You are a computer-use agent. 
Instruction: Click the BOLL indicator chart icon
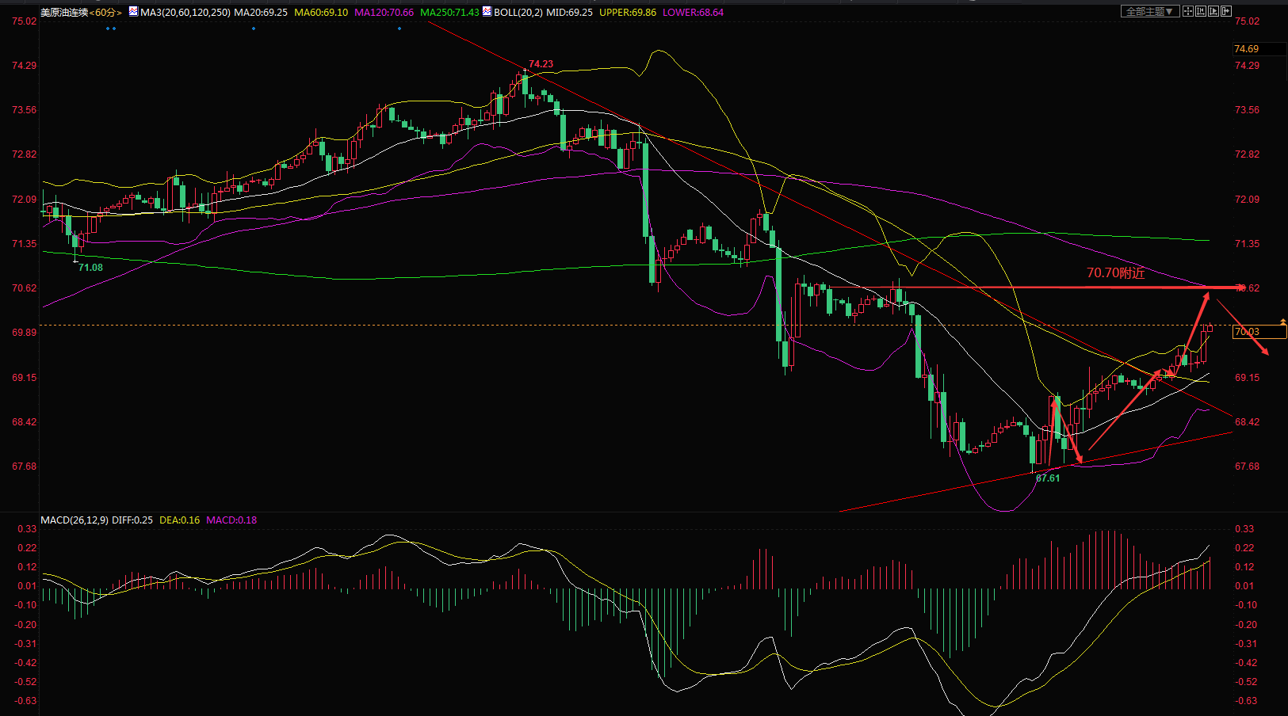coord(487,12)
